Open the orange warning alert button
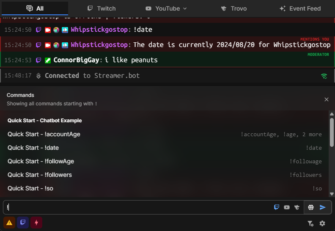This screenshot has height=231, width=335. pos(9,223)
